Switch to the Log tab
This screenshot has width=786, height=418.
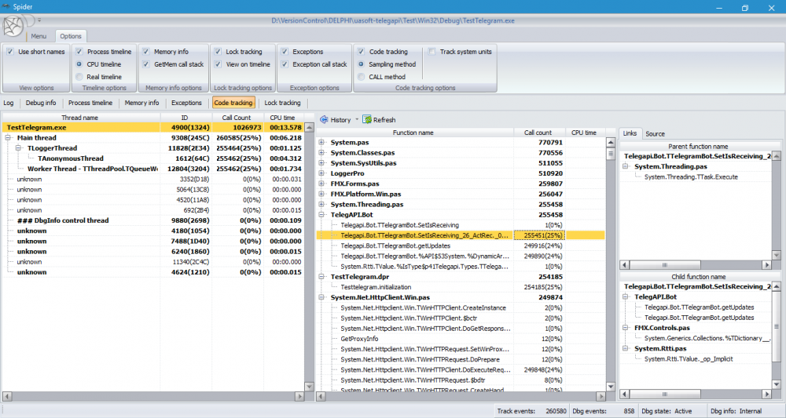(x=9, y=103)
